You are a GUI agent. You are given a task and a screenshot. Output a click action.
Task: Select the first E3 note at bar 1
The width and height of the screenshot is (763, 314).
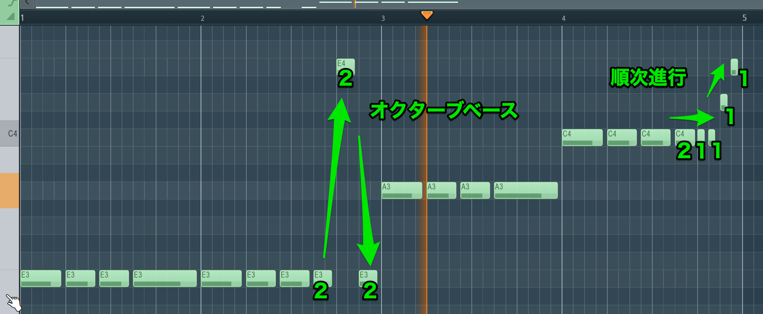click(41, 278)
